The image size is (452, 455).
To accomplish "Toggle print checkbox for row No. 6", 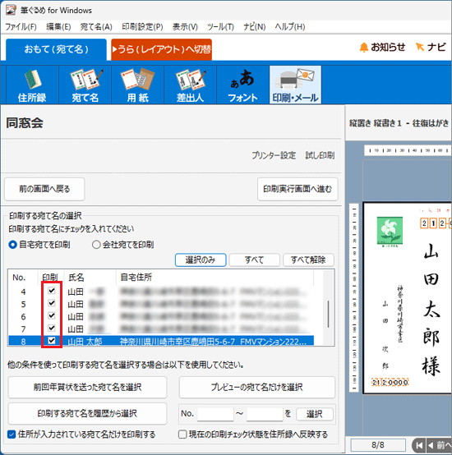I will [x=52, y=315].
